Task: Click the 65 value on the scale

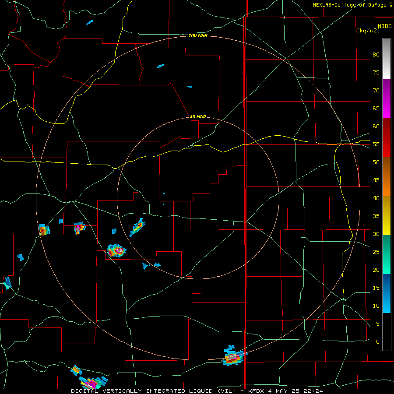Action: (376, 108)
